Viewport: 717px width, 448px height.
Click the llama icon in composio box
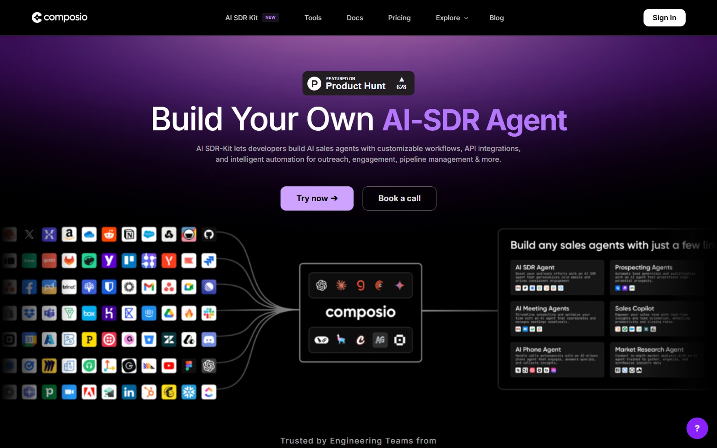pyautogui.click(x=341, y=340)
